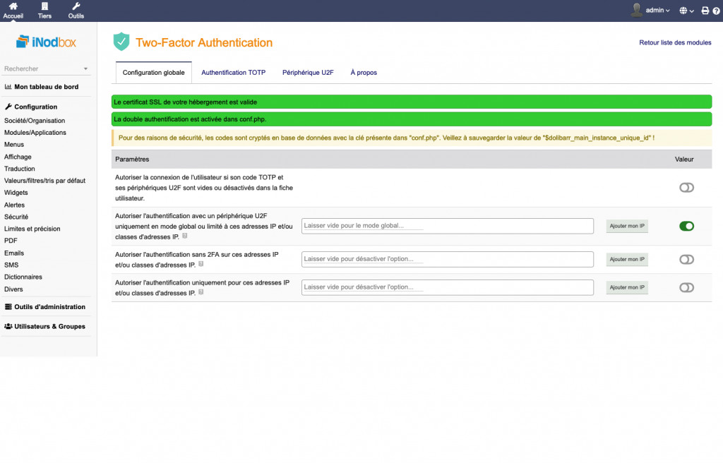This screenshot has height=463, width=723.
Task: Expand the admin user menu
Action: pos(657,10)
